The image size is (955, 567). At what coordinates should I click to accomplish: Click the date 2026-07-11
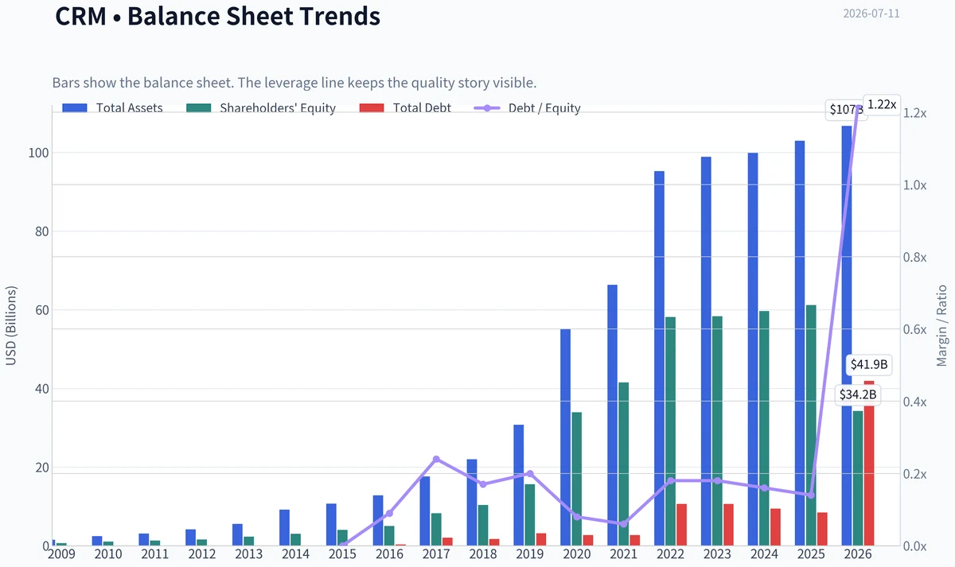[x=871, y=14]
